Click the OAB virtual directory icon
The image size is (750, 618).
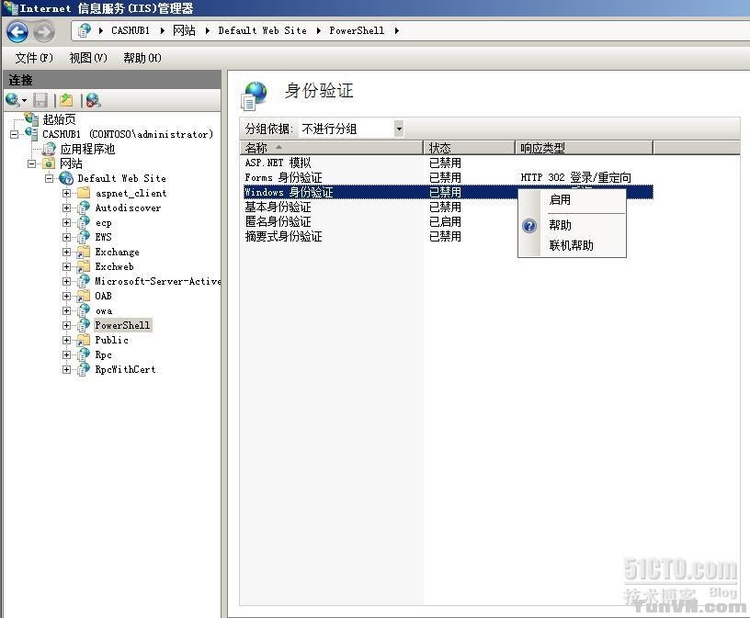(x=84, y=296)
